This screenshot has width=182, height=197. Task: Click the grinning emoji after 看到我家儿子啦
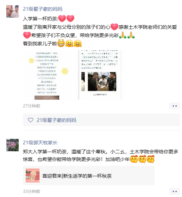point(61,43)
